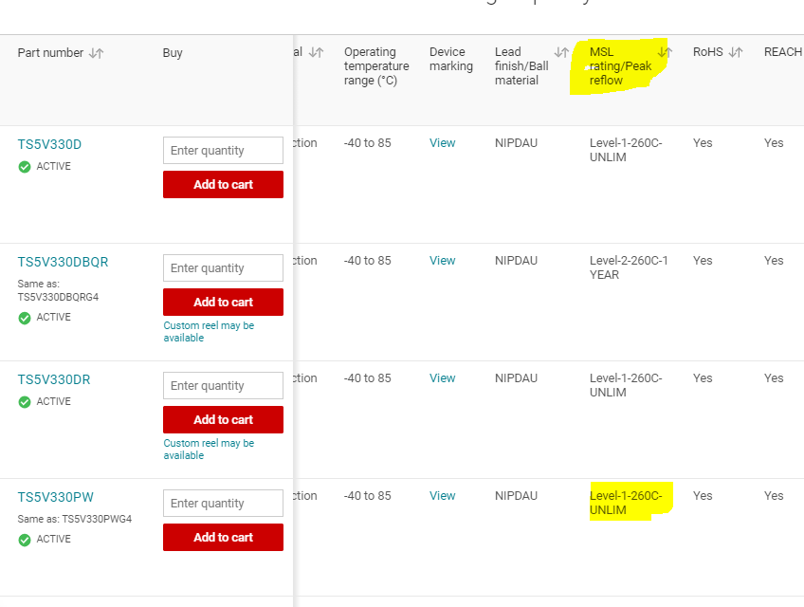The width and height of the screenshot is (804, 607).
Task: Open the TS5V330DBQR part link
Action: click(63, 262)
